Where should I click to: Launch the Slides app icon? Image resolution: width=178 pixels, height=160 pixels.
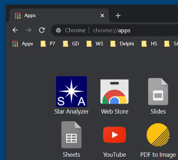coord(158,91)
